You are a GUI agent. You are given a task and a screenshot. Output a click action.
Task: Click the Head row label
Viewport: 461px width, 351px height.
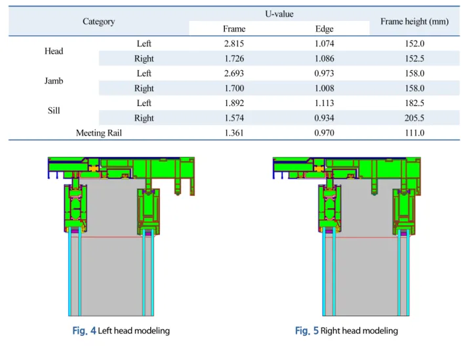pos(54,51)
